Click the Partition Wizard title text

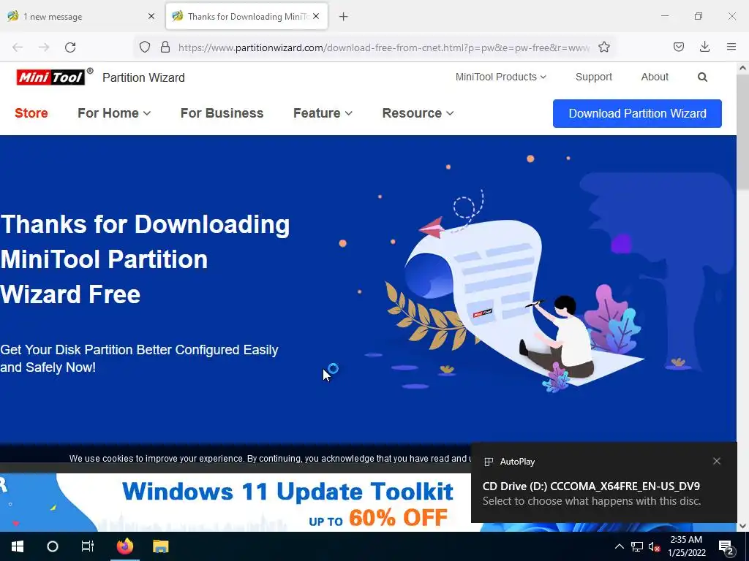pos(143,77)
